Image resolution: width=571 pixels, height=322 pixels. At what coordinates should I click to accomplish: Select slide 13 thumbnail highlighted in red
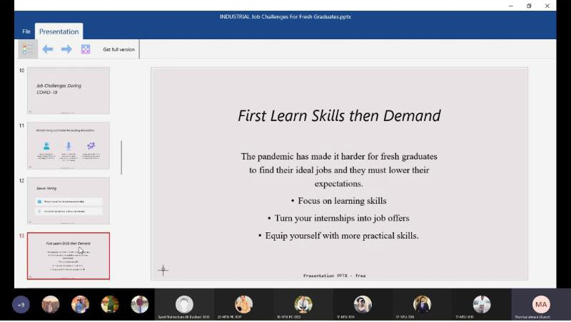pos(69,256)
